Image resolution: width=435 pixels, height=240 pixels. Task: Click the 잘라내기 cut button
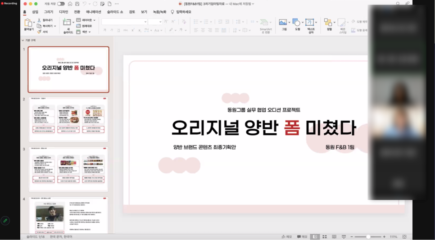click(x=45, y=20)
